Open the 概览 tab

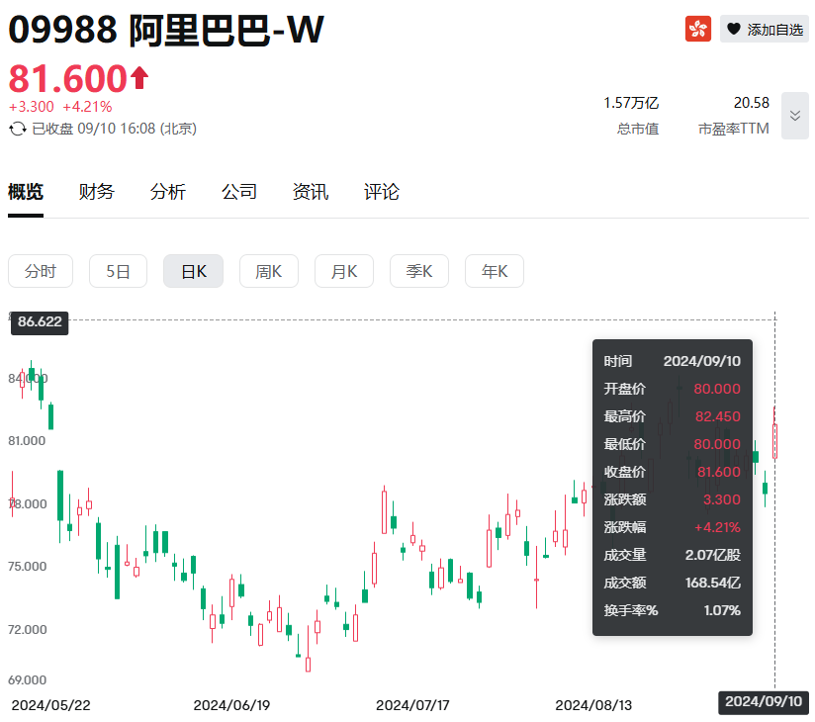click(26, 192)
